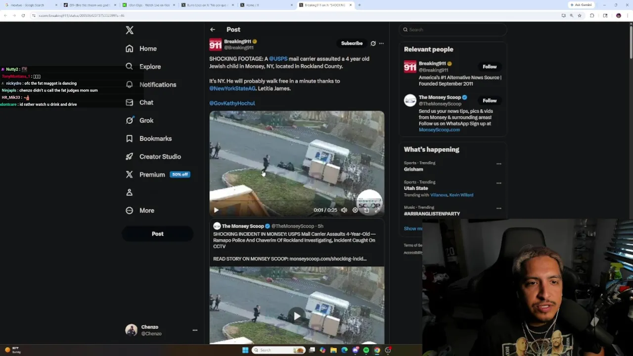This screenshot has height=356, width=633.
Task: Click the Utah State trending topic
Action: coord(416,188)
